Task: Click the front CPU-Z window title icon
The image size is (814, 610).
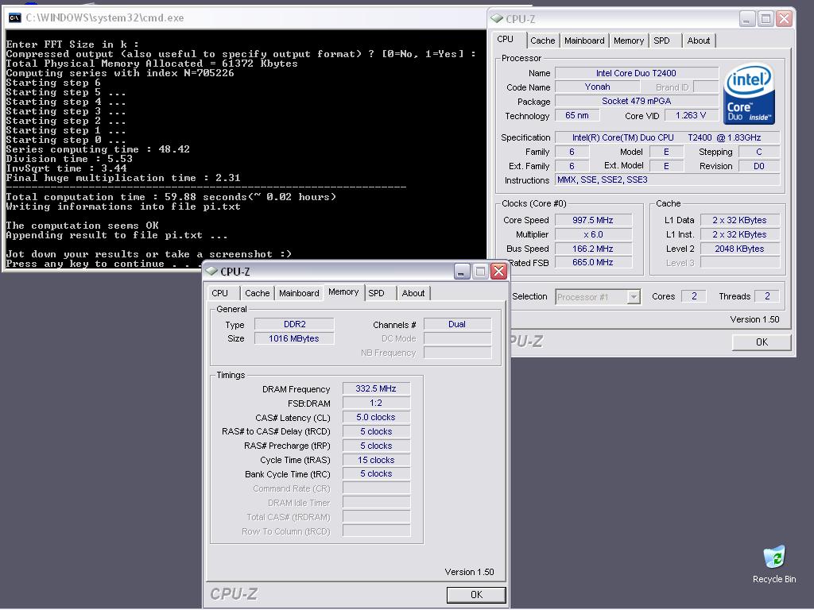Action: [211, 271]
